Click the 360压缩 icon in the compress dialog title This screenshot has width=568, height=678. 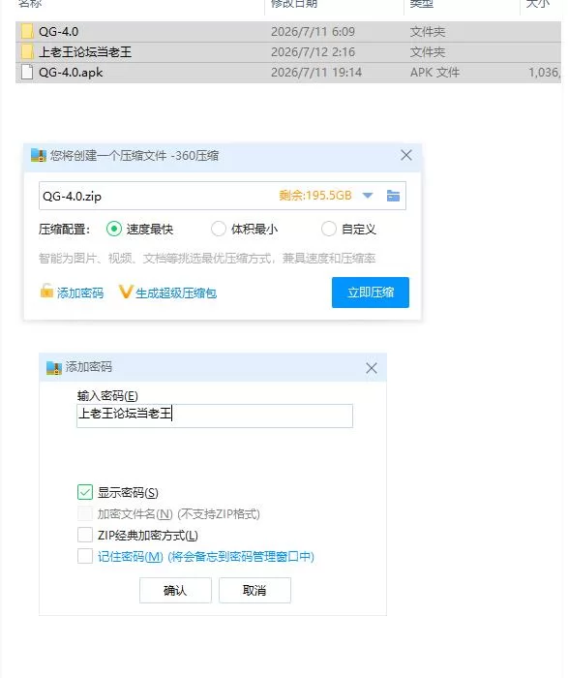pos(39,156)
